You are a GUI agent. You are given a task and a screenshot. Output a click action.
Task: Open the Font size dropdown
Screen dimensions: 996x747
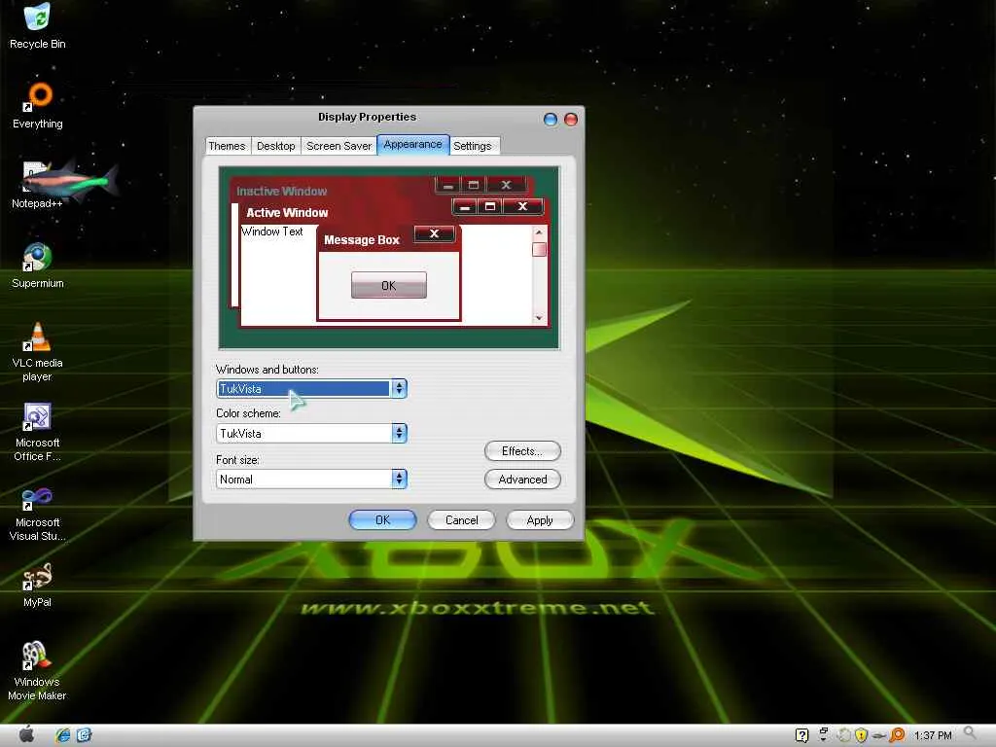click(311, 479)
